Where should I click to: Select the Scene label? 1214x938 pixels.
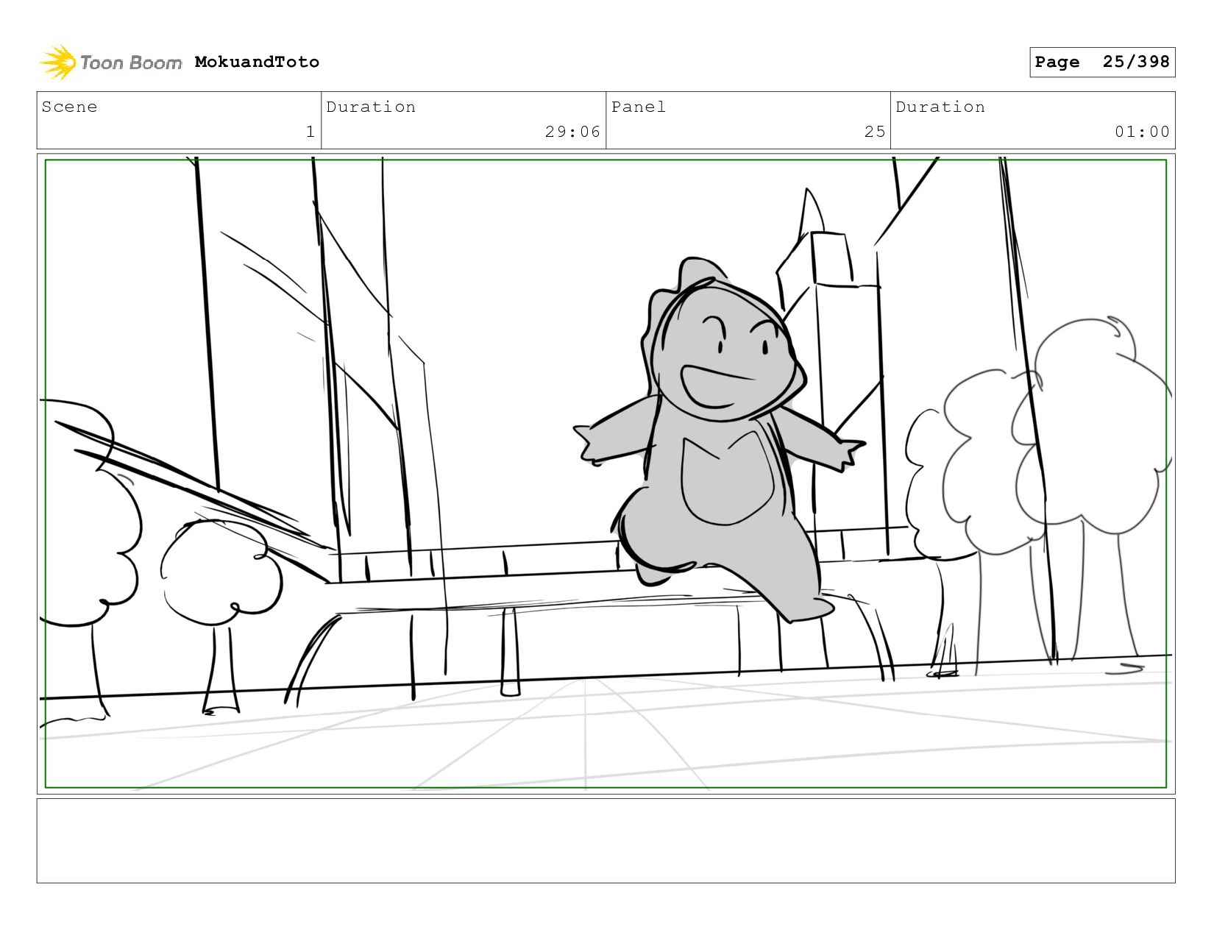pyautogui.click(x=69, y=107)
